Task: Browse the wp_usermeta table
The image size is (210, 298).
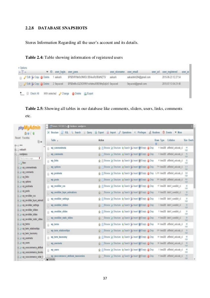Action: coord(106,244)
